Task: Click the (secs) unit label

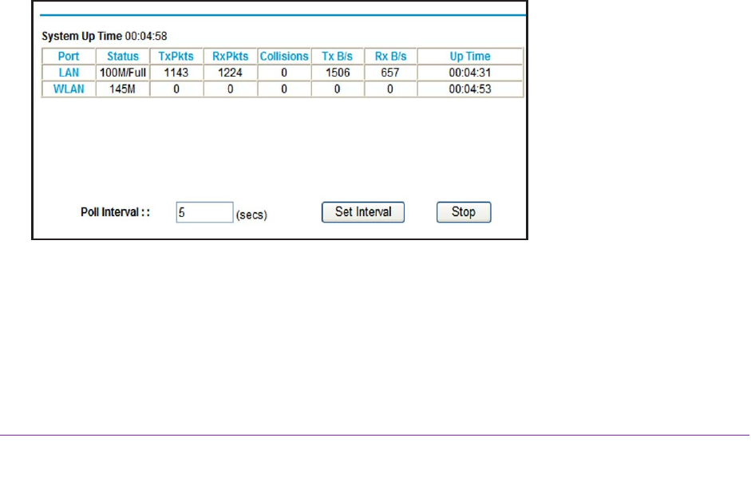Action: [x=251, y=215]
